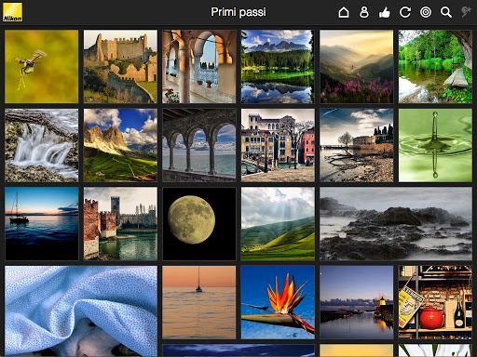Screen dimensions: 477x357
Task: Click the target circle icon
Action: coord(426,12)
